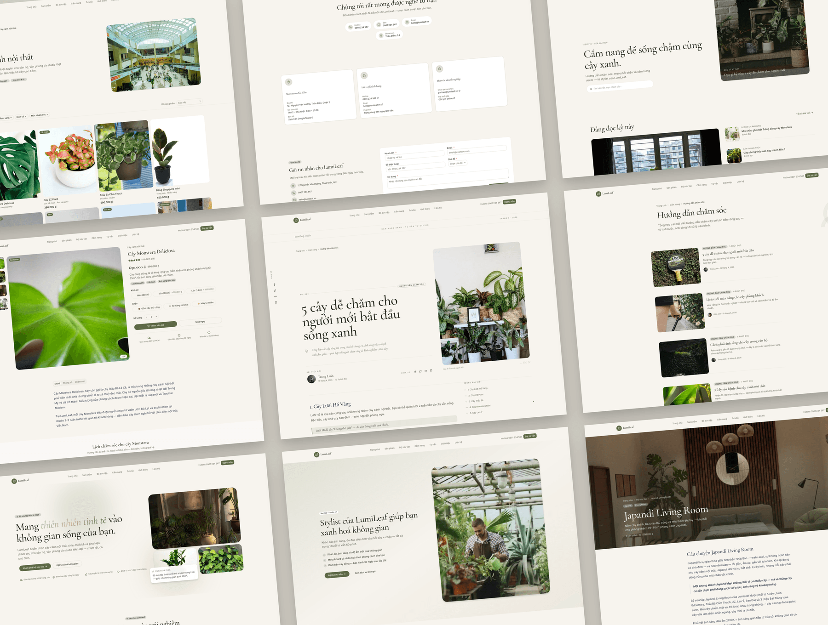Increase Số lượng with the plus button

156,316
